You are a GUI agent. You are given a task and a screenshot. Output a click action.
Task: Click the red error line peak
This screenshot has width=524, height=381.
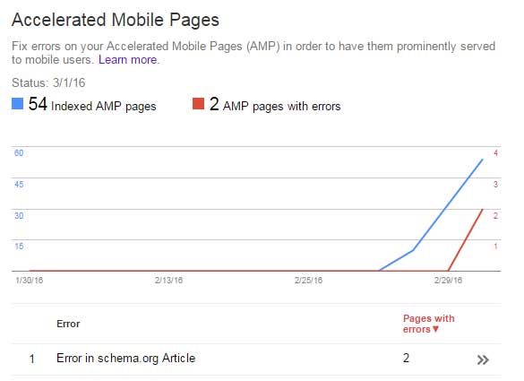click(482, 210)
